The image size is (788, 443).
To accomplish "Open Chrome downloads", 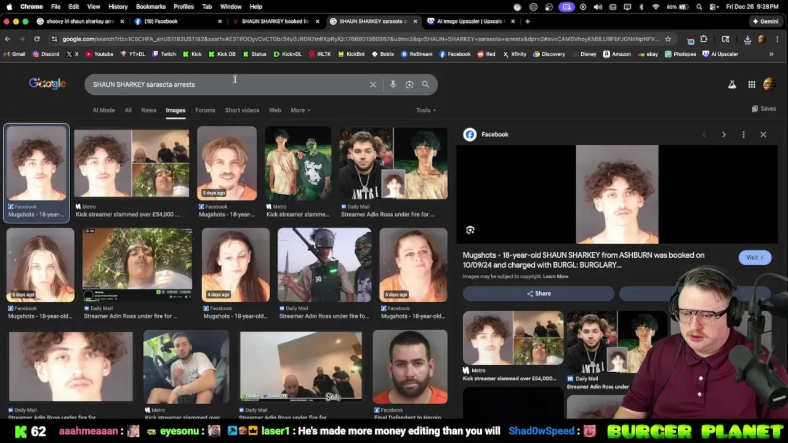I will [747, 39].
